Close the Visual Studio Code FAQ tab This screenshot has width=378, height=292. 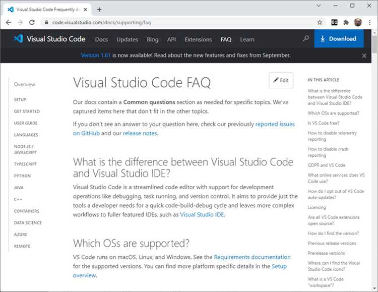(x=85, y=10)
